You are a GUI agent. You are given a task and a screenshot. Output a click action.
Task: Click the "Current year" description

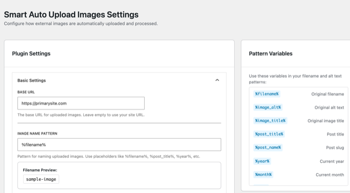(331, 161)
